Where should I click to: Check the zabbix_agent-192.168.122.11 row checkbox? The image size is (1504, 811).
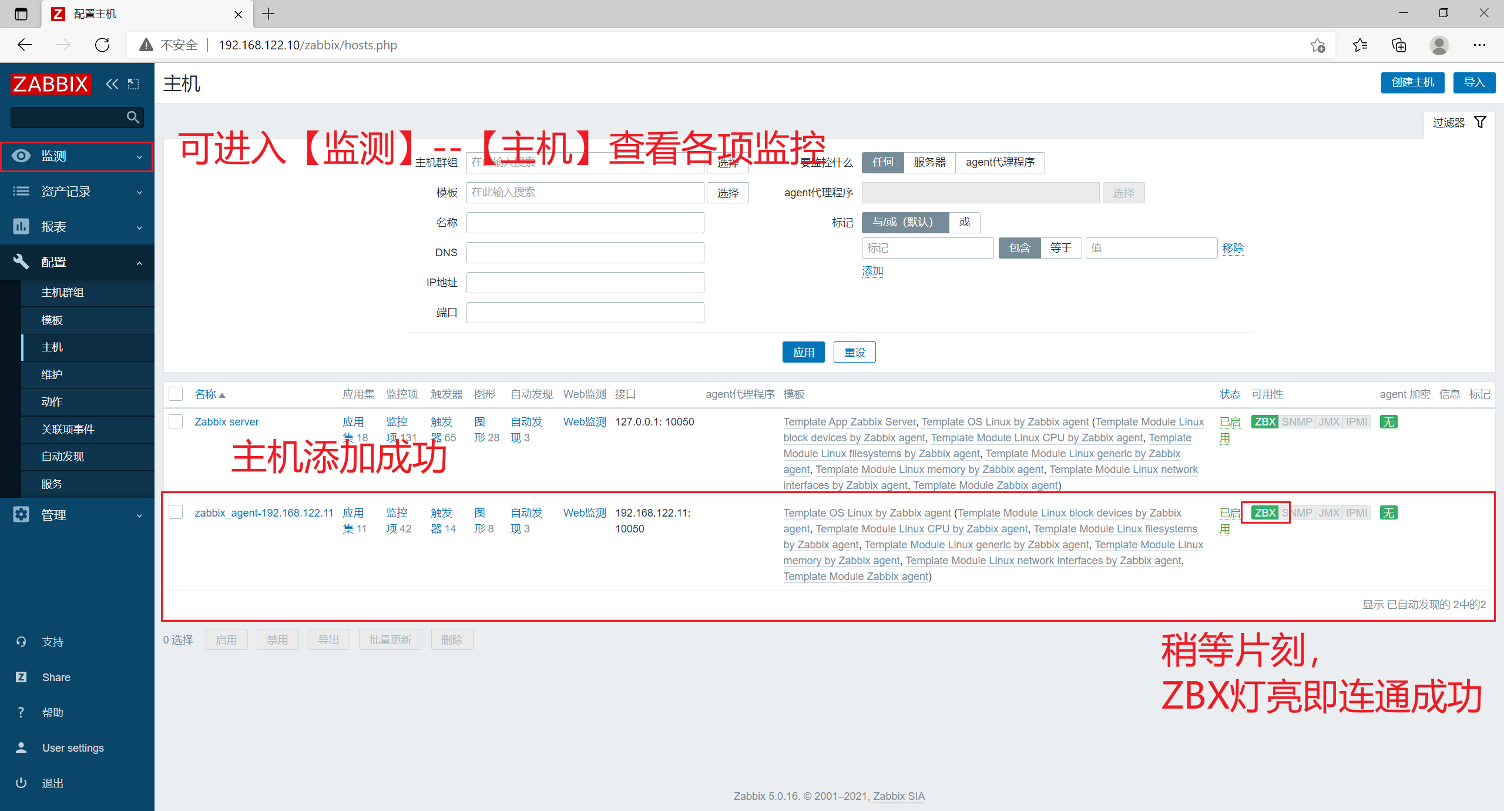[x=176, y=512]
